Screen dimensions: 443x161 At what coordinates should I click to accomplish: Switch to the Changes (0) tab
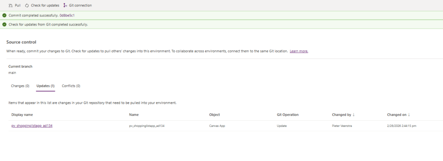point(20,86)
